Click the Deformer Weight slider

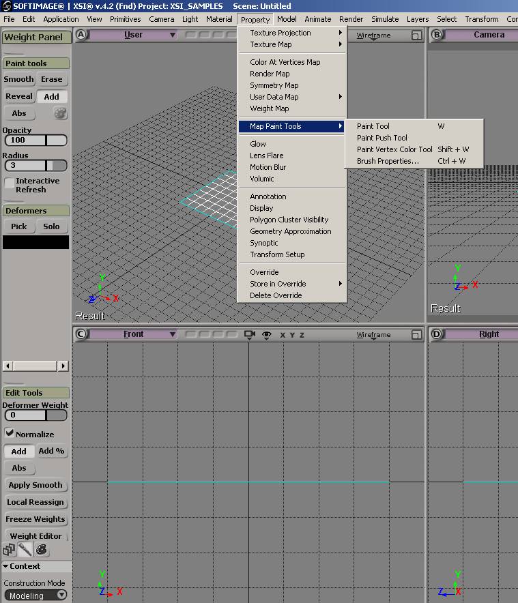35,415
